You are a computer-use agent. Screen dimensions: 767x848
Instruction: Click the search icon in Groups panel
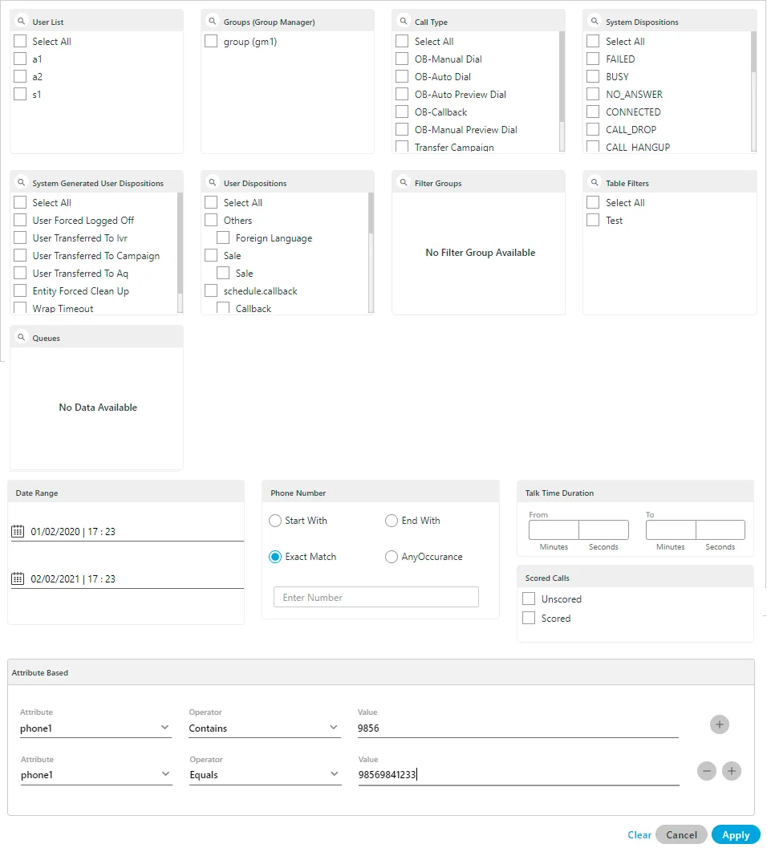[x=213, y=21]
